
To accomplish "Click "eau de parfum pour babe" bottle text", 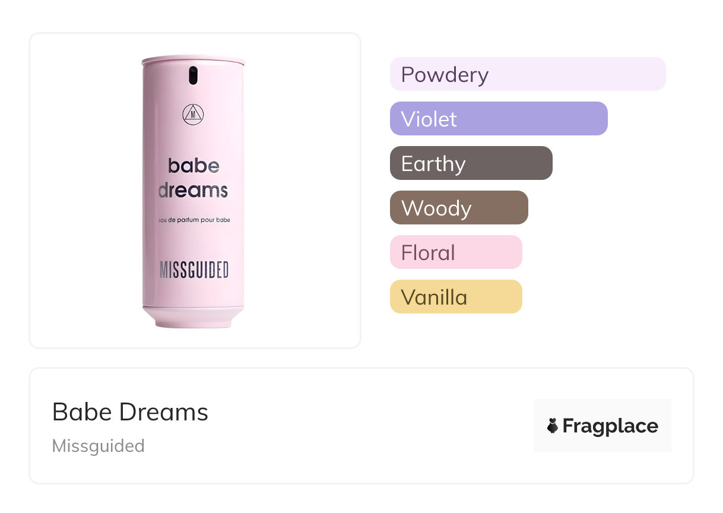I will [x=194, y=220].
